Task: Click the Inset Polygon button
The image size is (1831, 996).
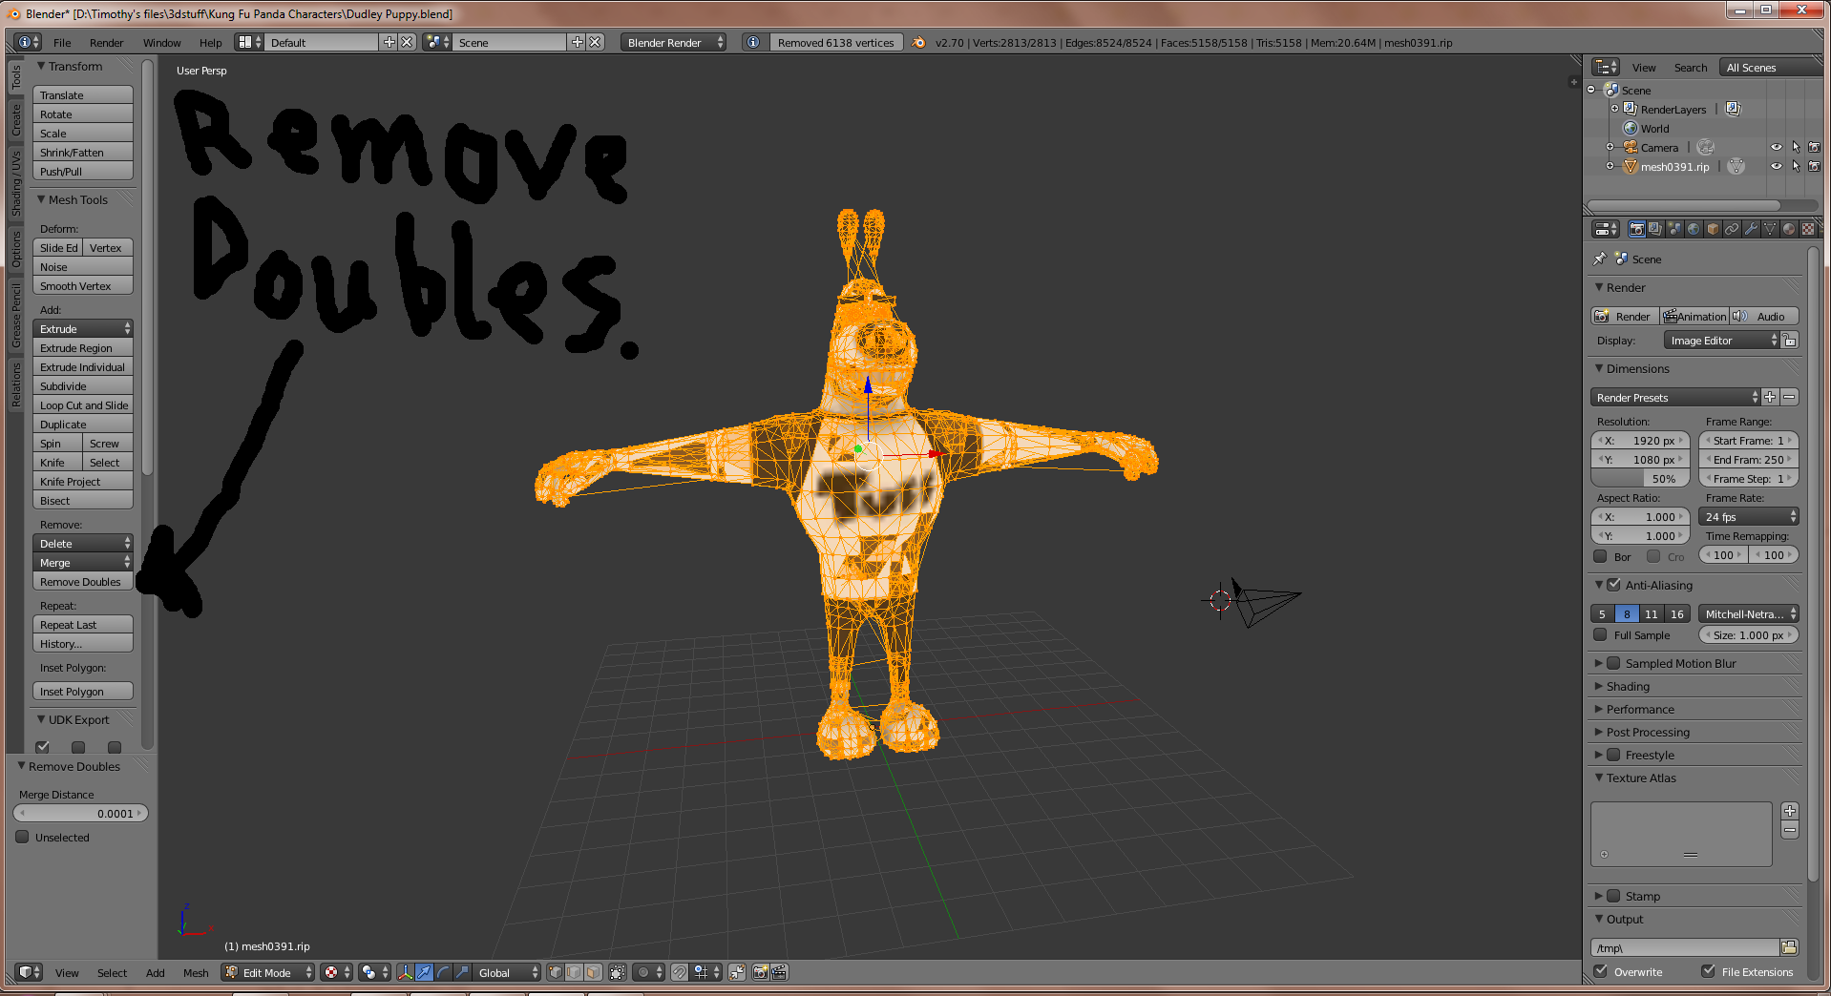Action: (x=82, y=692)
